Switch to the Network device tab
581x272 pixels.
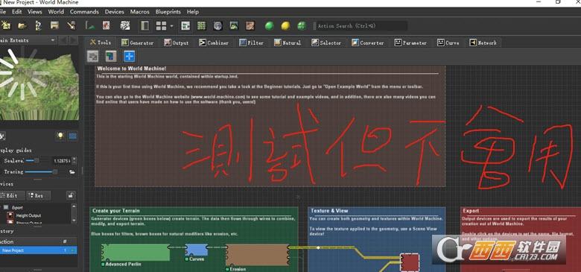[483, 42]
